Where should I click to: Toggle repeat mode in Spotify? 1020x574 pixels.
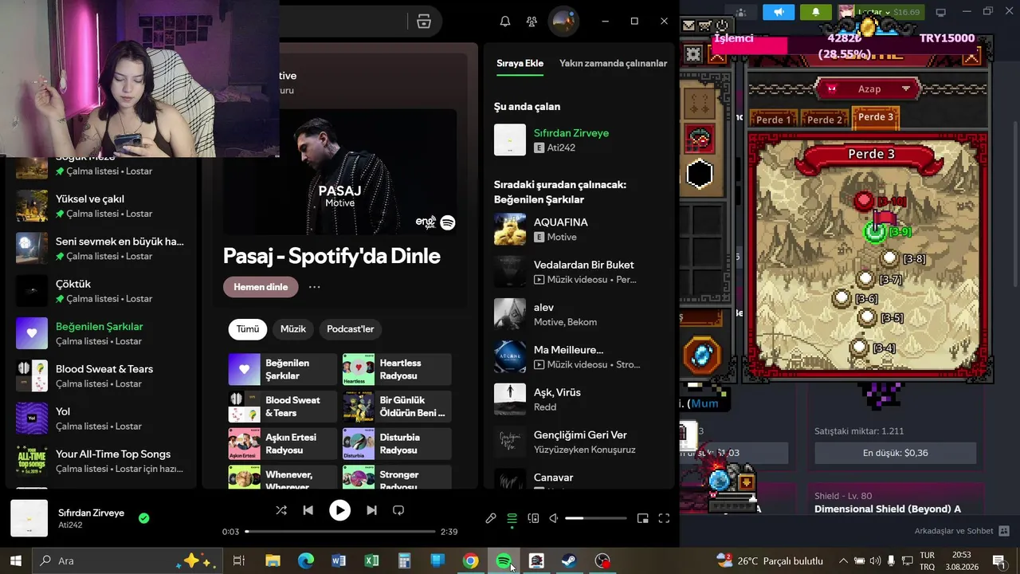click(398, 510)
